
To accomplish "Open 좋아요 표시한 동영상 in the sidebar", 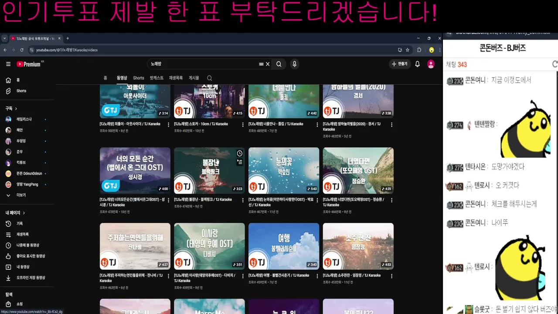I will (x=27, y=256).
